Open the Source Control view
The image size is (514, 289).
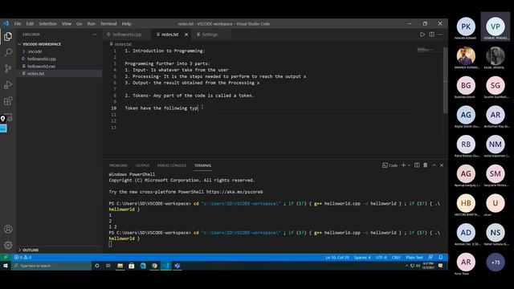[x=8, y=68]
